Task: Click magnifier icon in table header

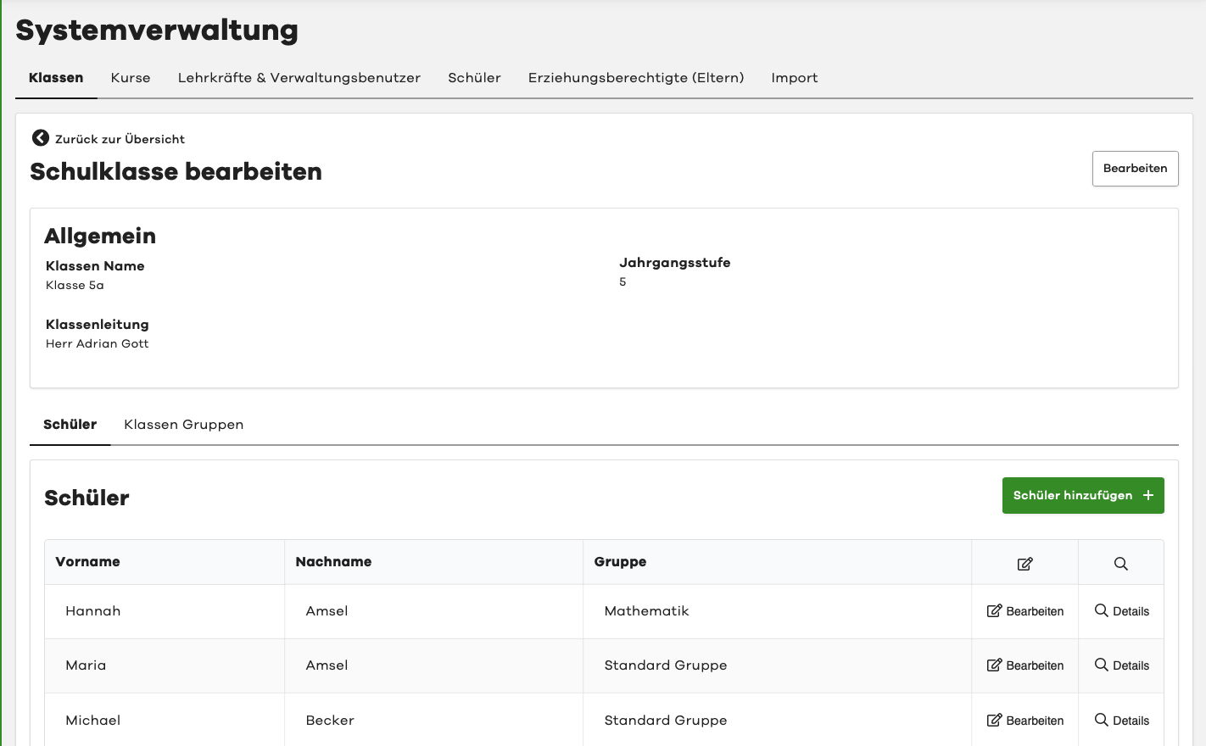Action: 1120,564
